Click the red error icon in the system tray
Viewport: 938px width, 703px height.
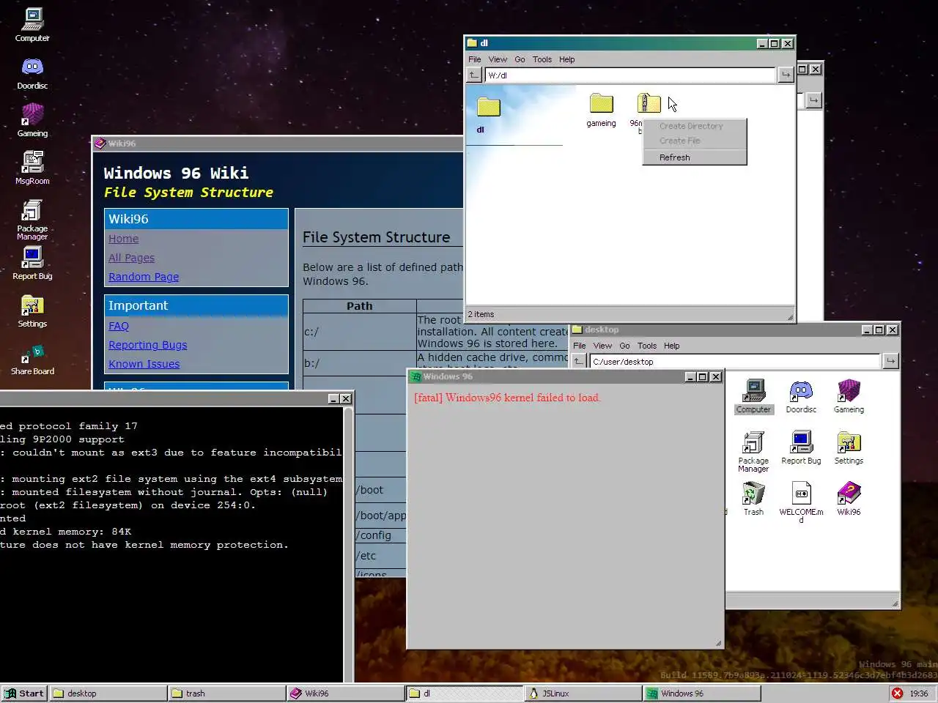[898, 693]
